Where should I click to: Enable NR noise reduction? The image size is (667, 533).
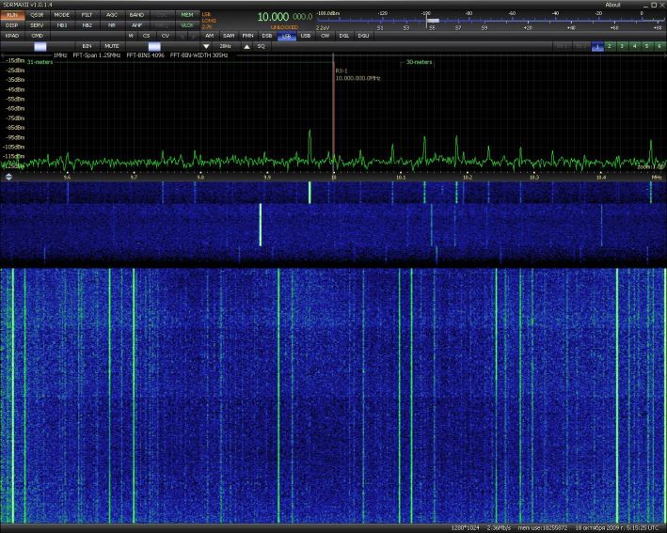click(x=112, y=25)
